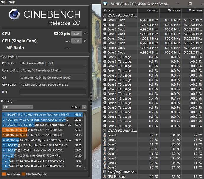Click the Maximum column header in HWiNFO

coord(193,11)
